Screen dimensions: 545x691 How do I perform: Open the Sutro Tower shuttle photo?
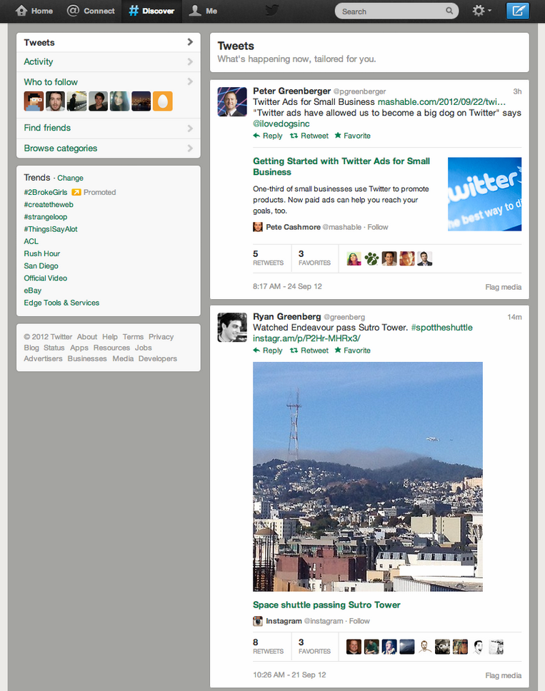(368, 476)
